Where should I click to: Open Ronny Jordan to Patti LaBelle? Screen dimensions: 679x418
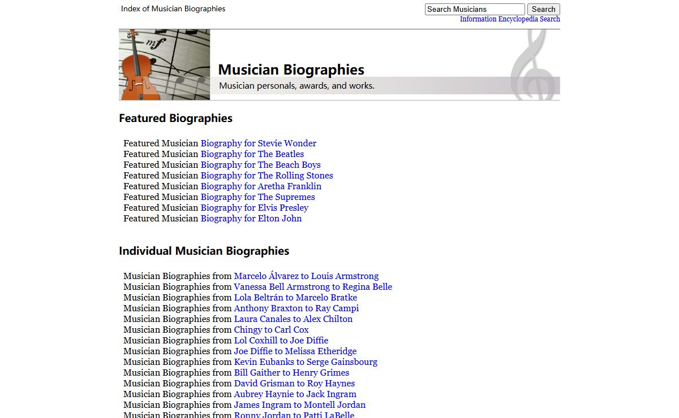[x=294, y=415]
